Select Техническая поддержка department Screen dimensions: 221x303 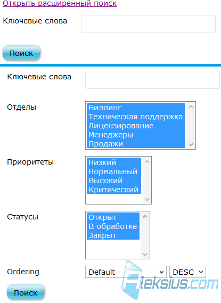136,117
